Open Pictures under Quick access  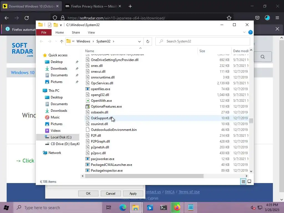(56, 82)
